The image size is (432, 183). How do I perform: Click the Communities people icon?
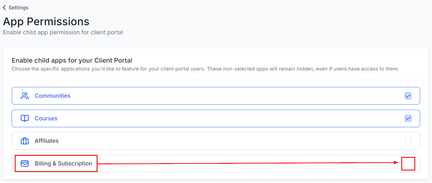[x=25, y=96]
